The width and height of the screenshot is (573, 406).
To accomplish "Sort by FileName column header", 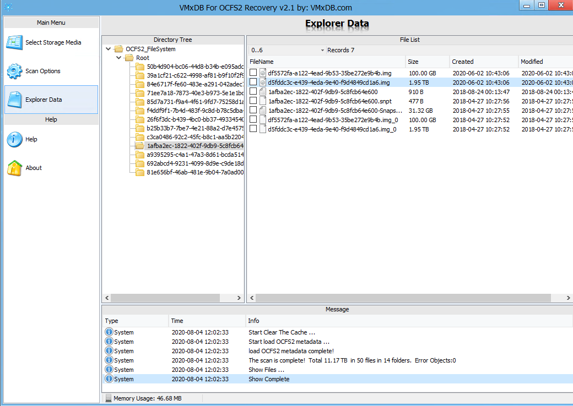I will [x=326, y=62].
